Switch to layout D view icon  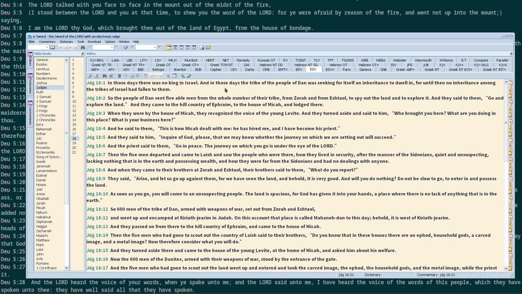[x=187, y=47]
